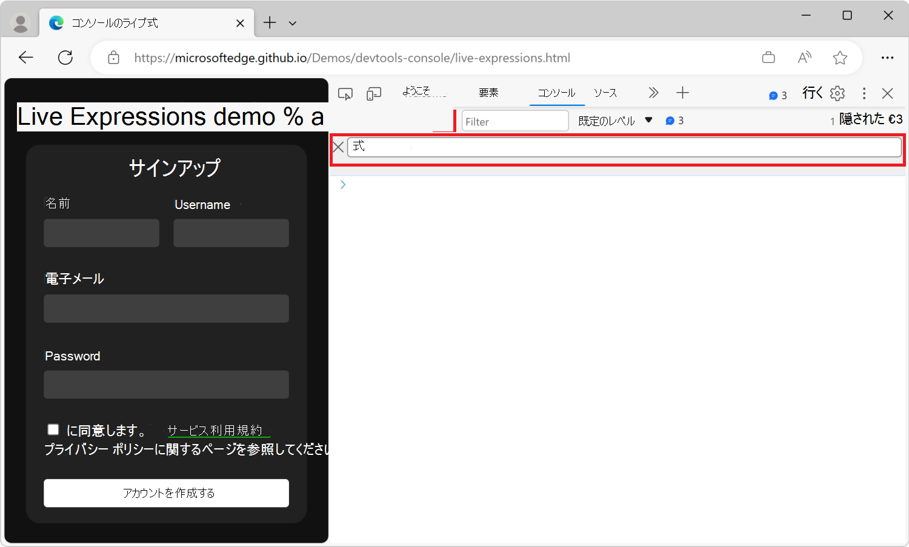Check the に同意します agreement checkbox
This screenshot has height=547, width=909.
pyautogui.click(x=53, y=429)
